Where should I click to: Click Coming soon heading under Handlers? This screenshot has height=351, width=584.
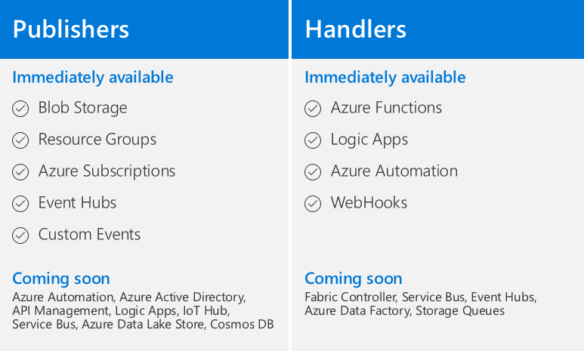click(354, 279)
